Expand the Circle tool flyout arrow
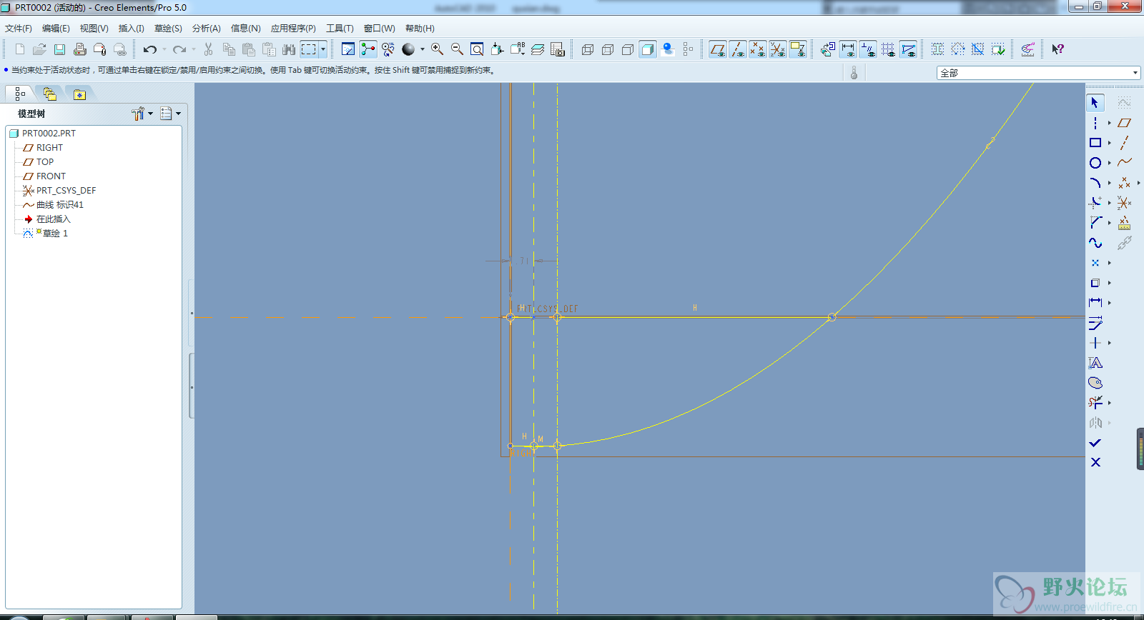The width and height of the screenshot is (1144, 620). click(1110, 163)
